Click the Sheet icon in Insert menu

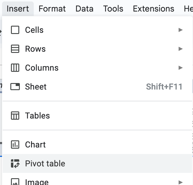pyautogui.click(x=15, y=87)
